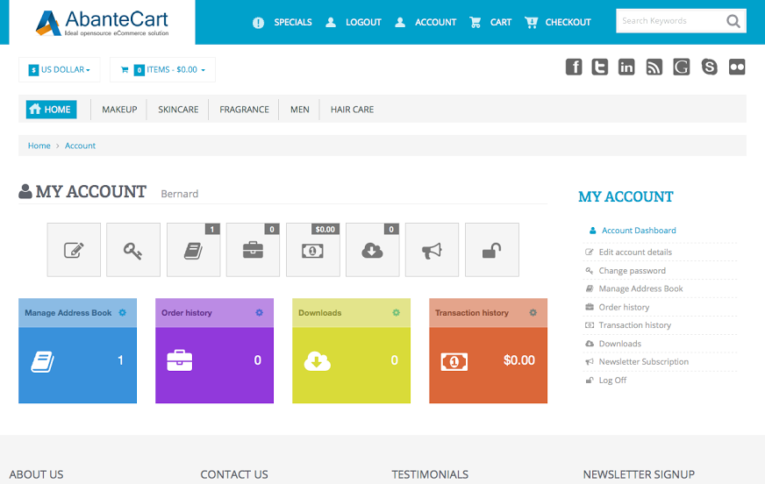Click the address book tile with badge 1

193,250
